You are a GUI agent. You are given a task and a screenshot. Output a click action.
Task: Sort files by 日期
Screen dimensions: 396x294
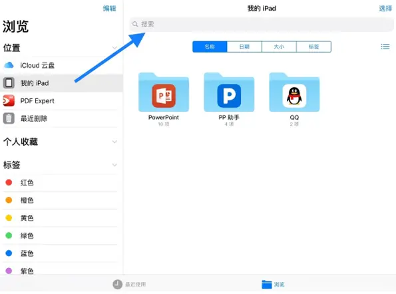[x=244, y=47]
